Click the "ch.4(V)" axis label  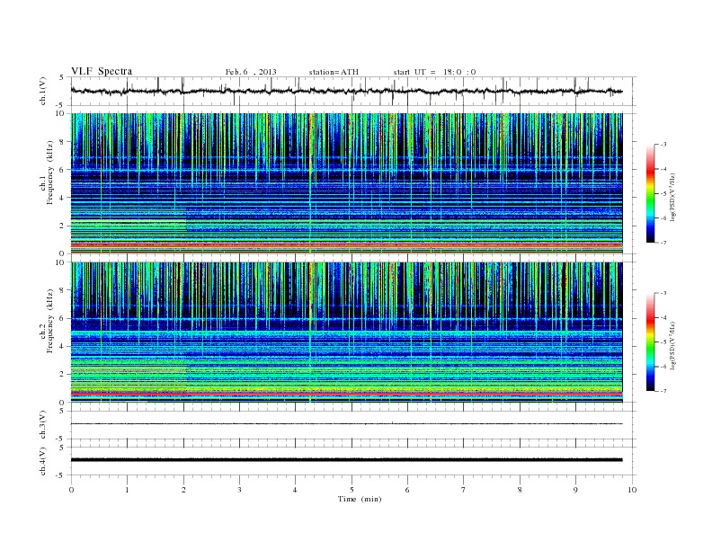tap(43, 461)
